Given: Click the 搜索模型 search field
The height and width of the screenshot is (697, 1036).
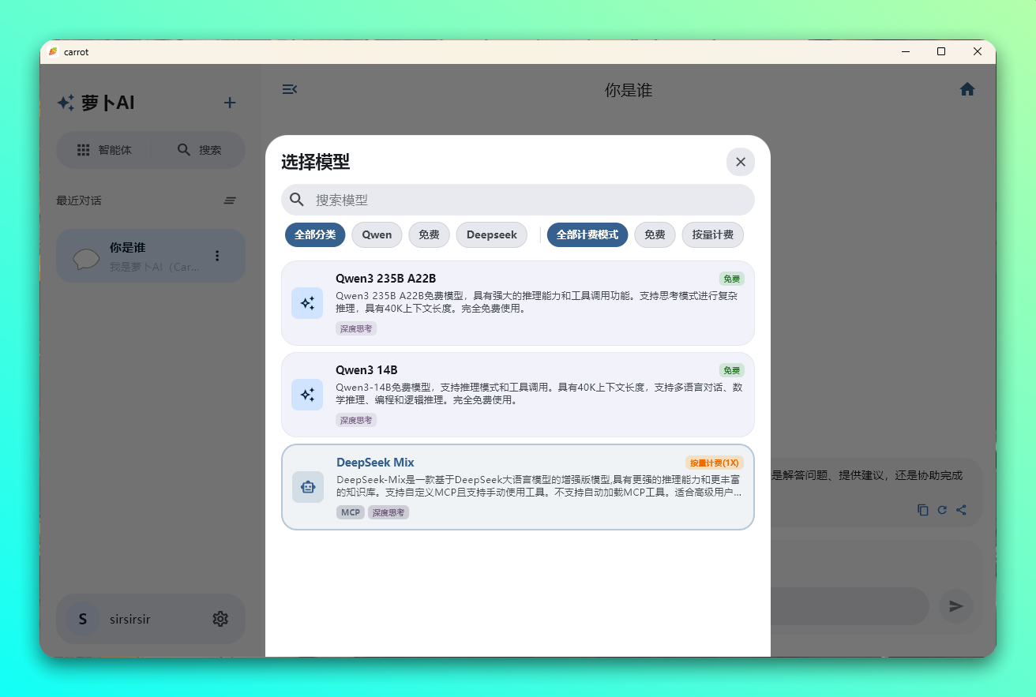Looking at the screenshot, I should (518, 200).
